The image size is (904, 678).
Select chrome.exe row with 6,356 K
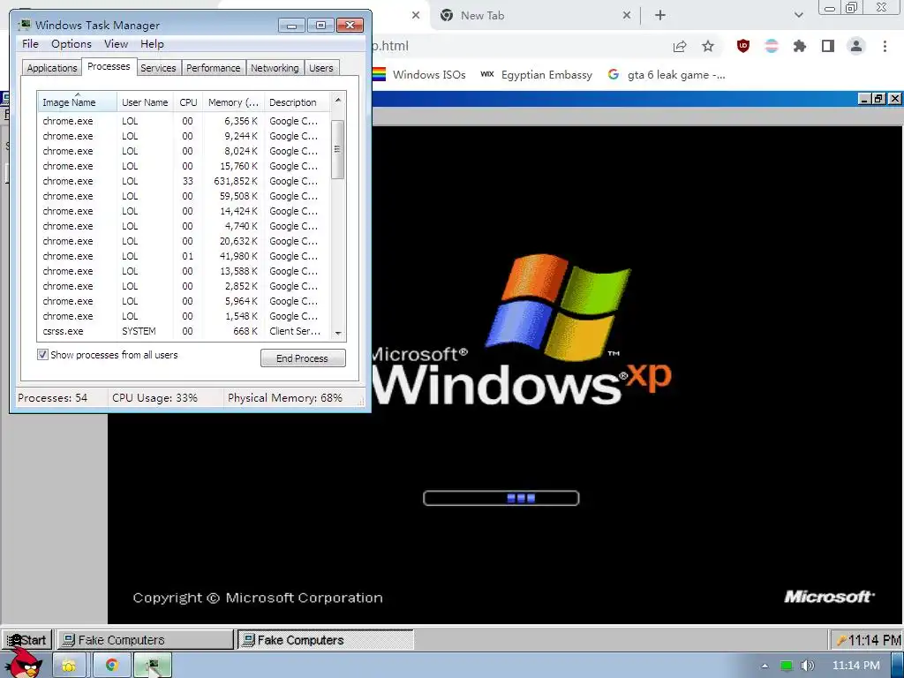[184, 121]
